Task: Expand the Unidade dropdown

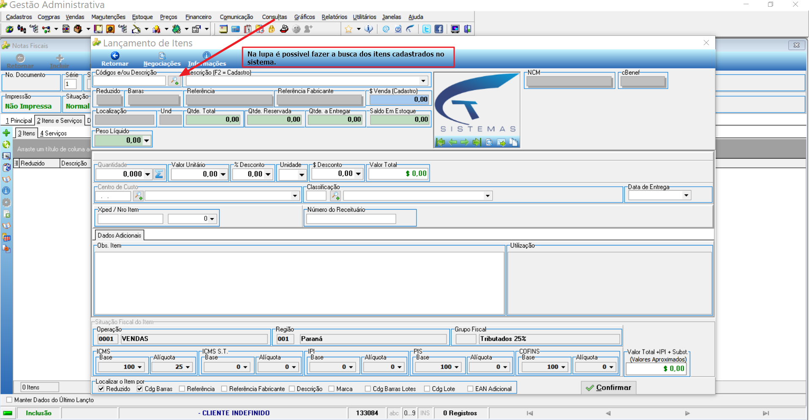Action: click(x=301, y=174)
